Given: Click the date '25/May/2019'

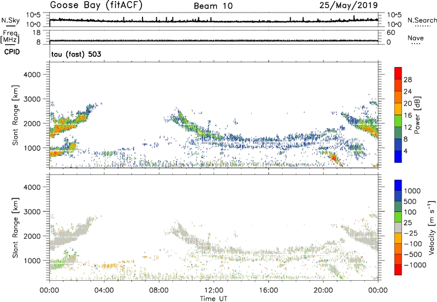Looking at the screenshot, I should pyautogui.click(x=349, y=5).
